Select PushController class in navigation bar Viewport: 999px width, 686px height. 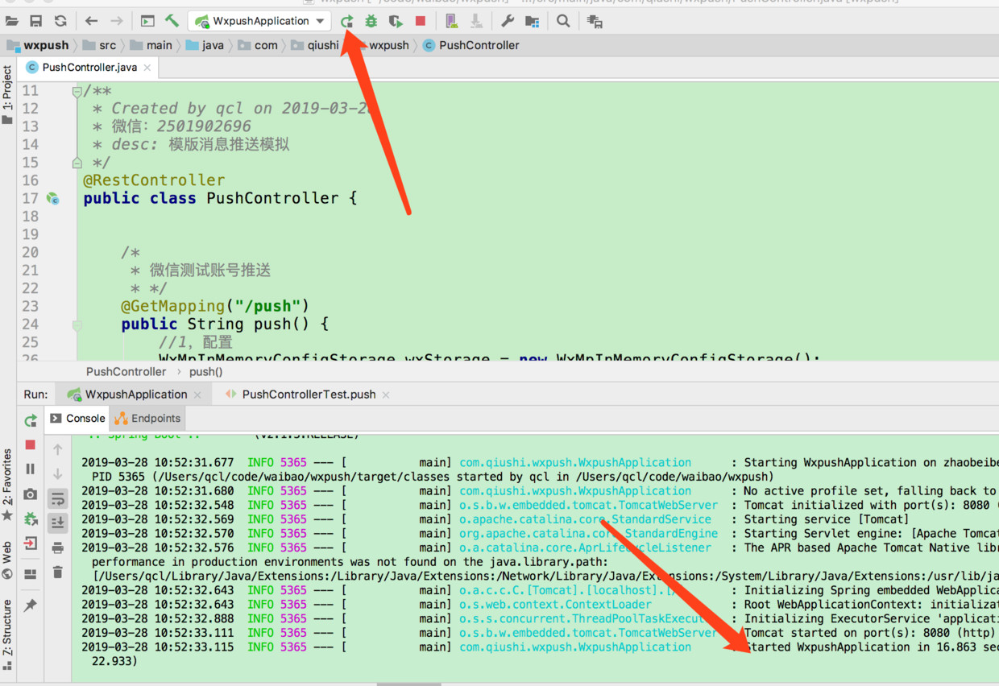[x=471, y=45]
